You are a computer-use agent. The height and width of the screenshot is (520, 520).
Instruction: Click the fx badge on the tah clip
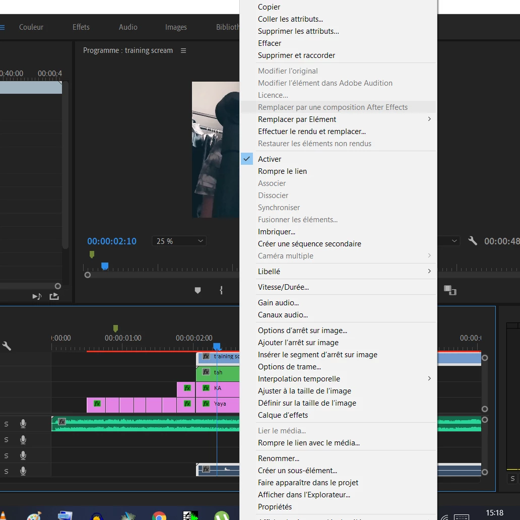click(206, 372)
